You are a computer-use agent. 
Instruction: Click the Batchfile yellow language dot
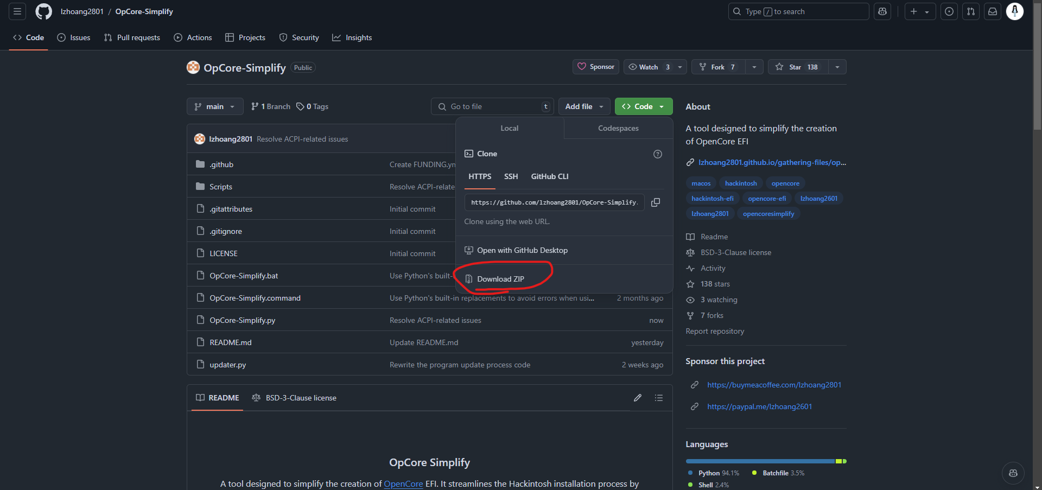(754, 473)
